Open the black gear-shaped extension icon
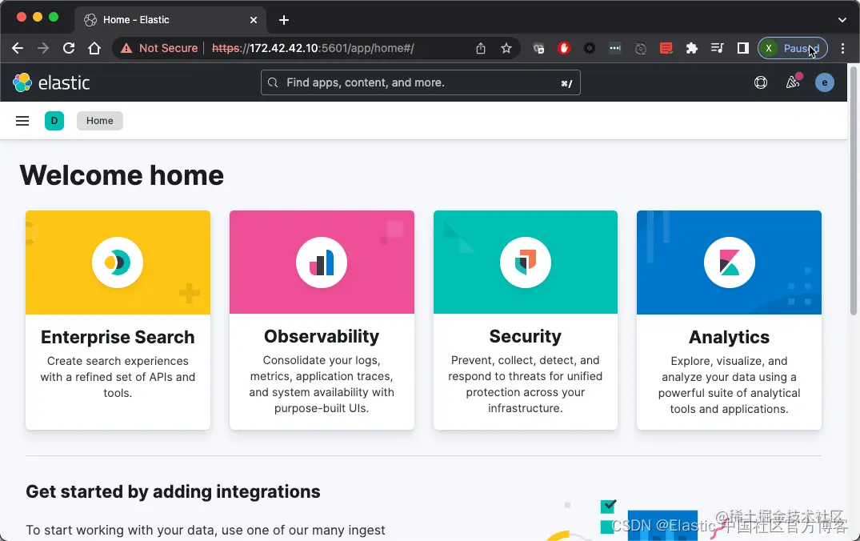860x541 pixels. [589, 48]
